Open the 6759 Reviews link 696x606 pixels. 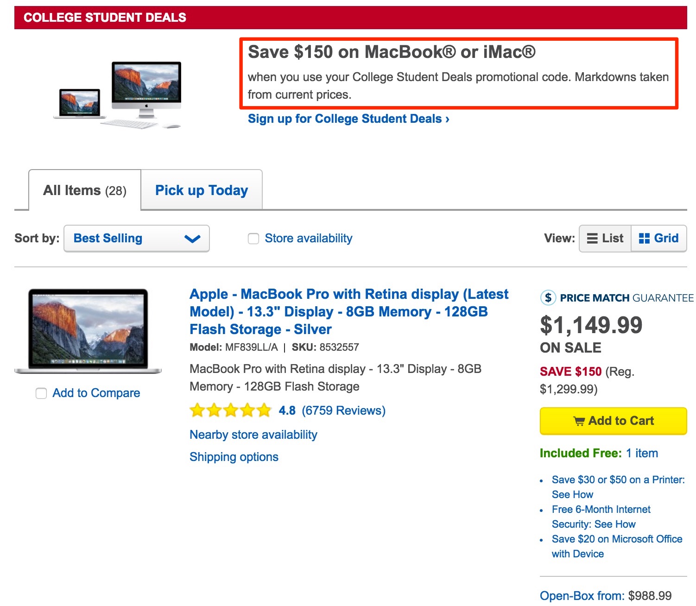coord(343,410)
